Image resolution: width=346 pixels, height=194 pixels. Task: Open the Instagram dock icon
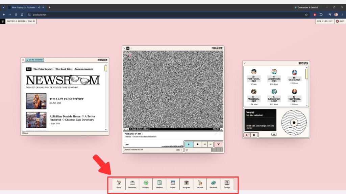[186, 184]
